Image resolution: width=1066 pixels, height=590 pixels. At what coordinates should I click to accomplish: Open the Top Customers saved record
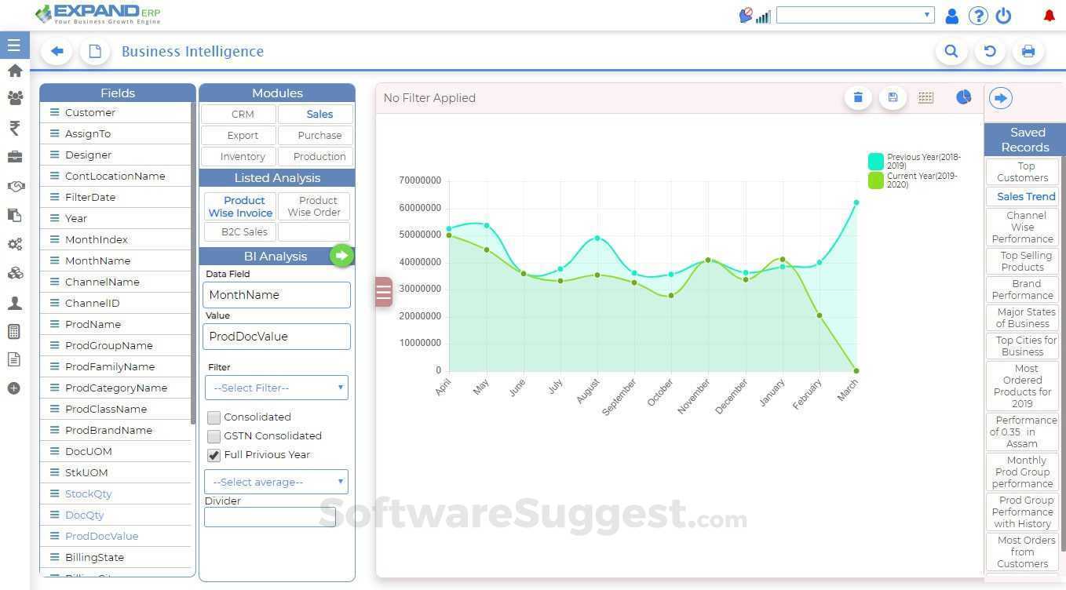click(1022, 172)
